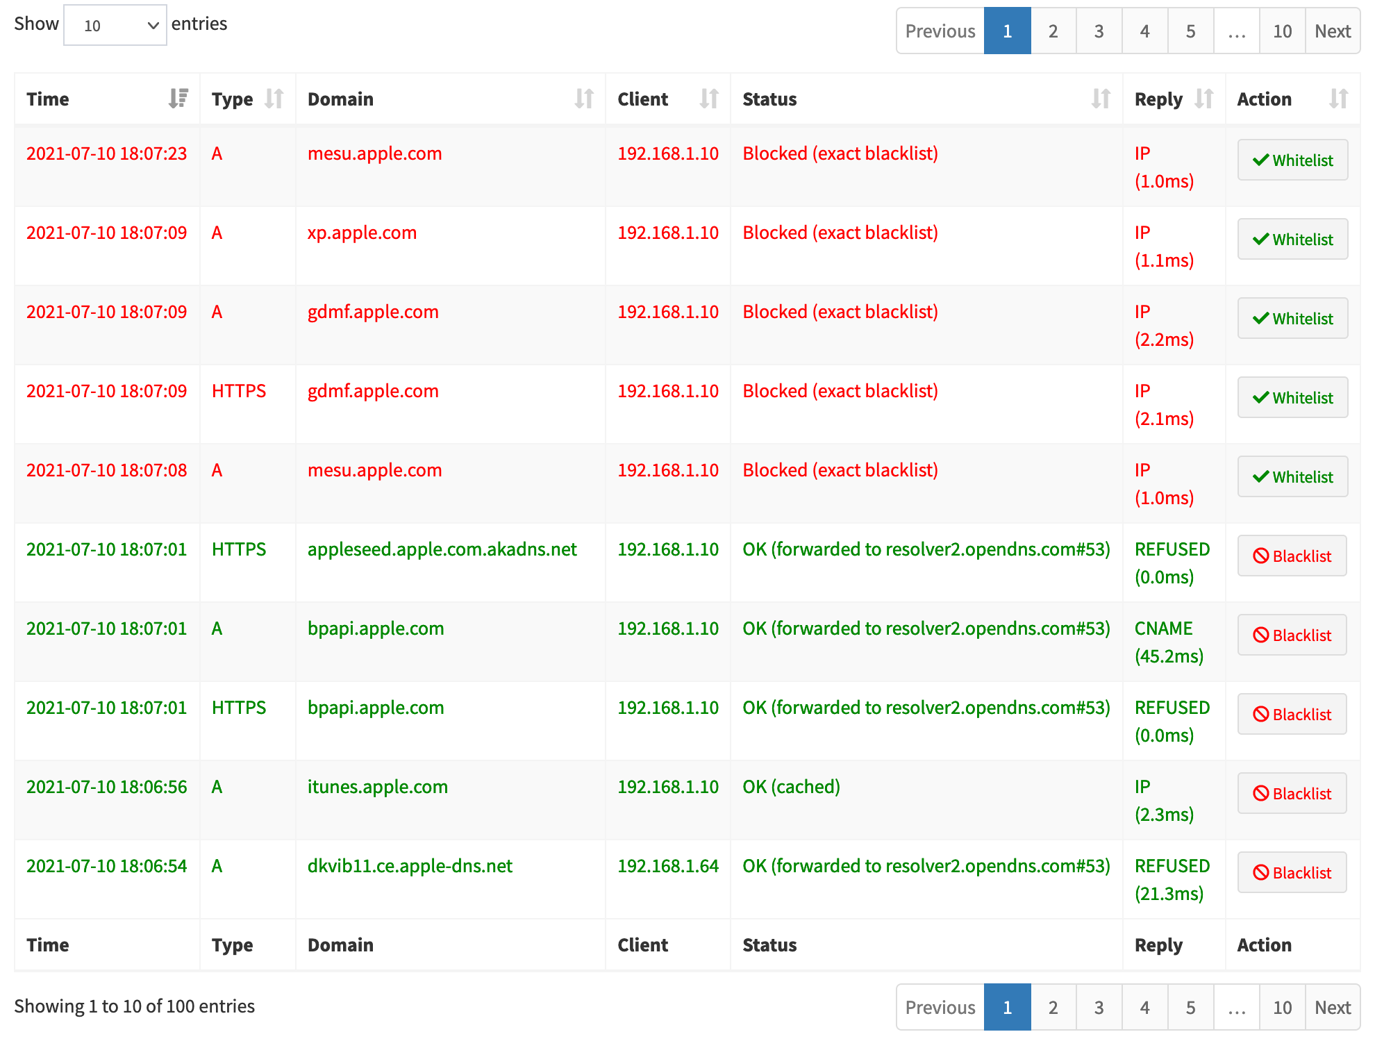Click 'Showing 1 to 10 of 100 entries'

tap(135, 1006)
